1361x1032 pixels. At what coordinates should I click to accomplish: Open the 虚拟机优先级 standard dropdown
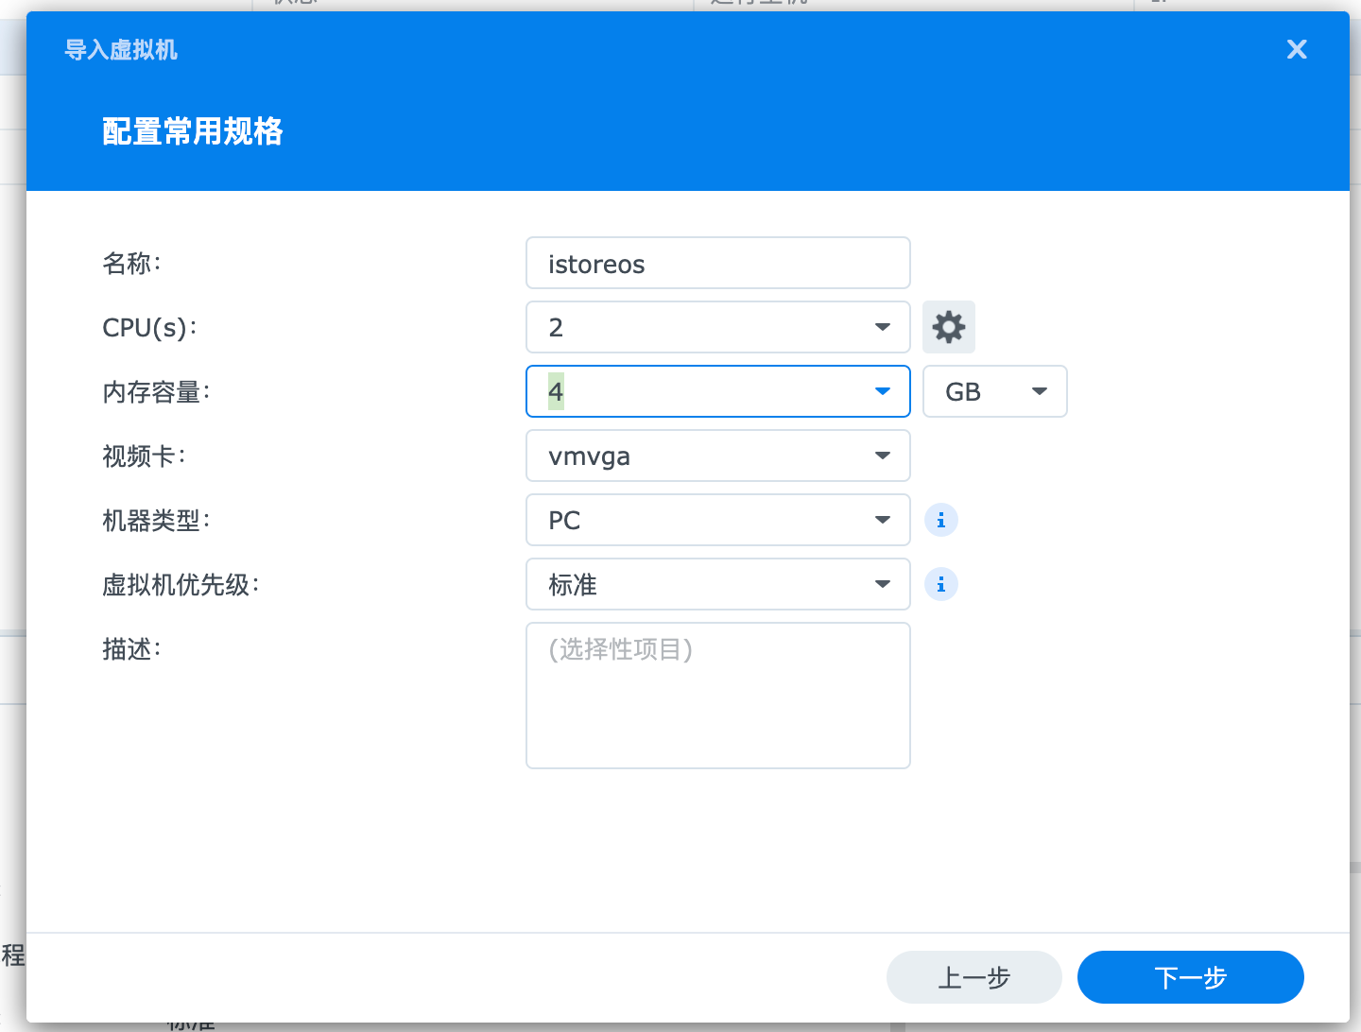[717, 584]
